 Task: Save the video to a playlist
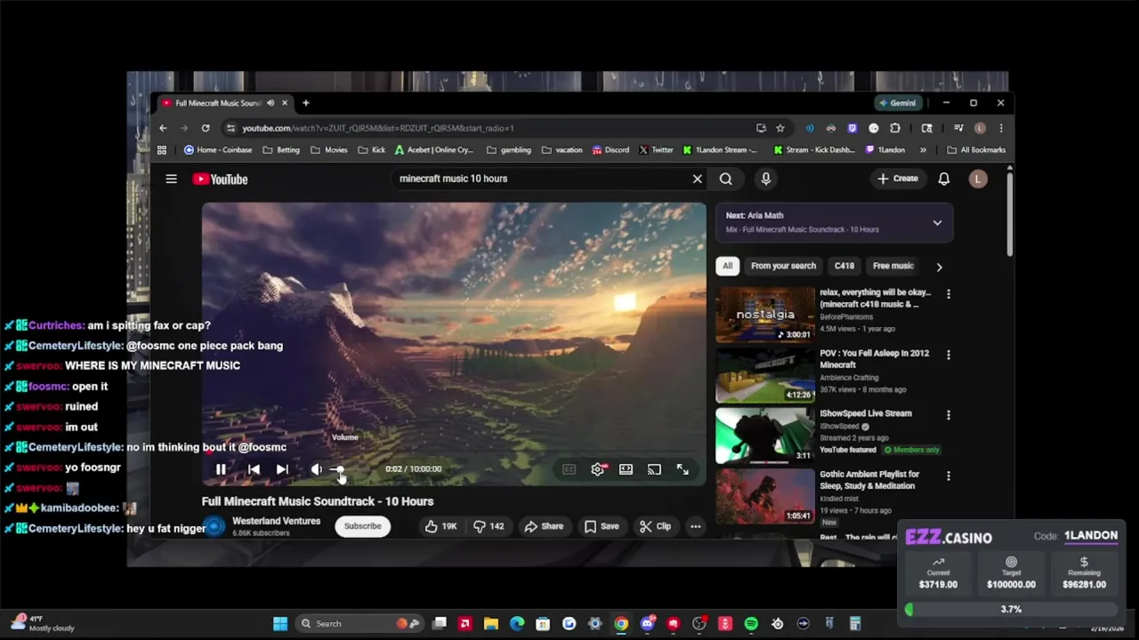602,526
